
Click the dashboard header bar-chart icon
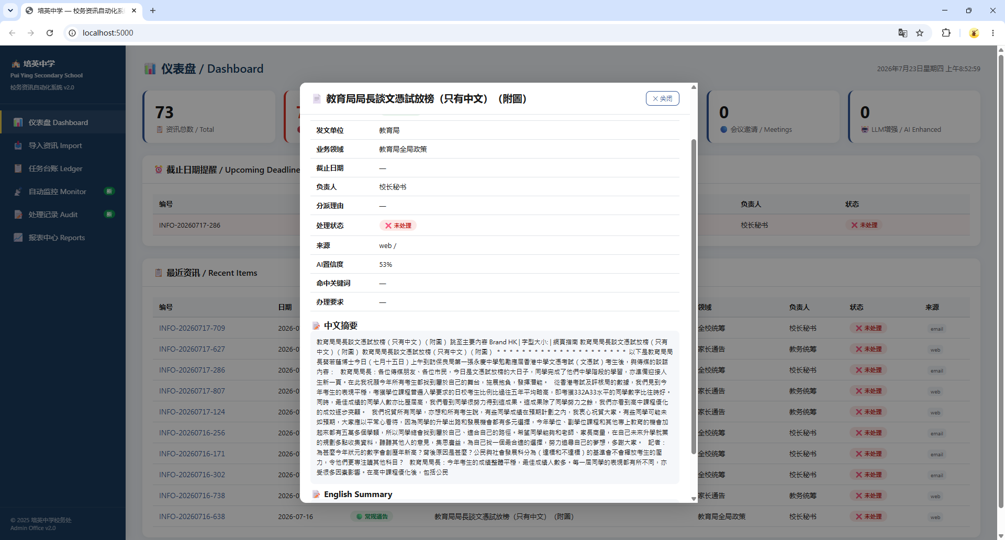pos(150,69)
